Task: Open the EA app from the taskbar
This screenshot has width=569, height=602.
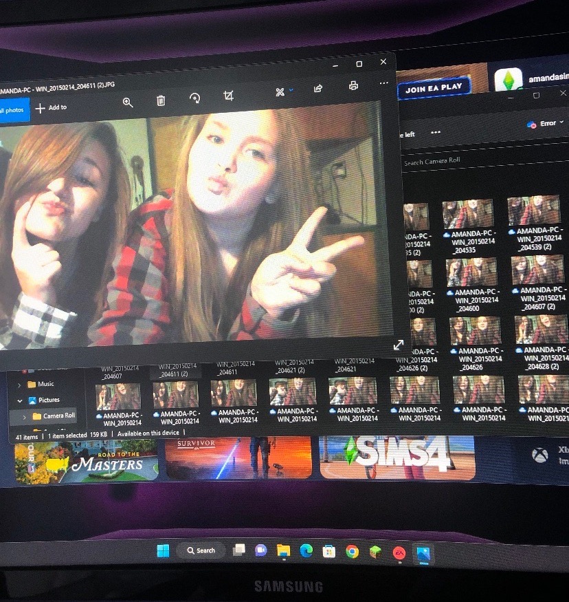Action: 399,553
